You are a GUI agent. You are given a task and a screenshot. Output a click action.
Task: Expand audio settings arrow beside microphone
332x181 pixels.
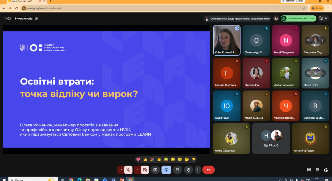pos(121,170)
